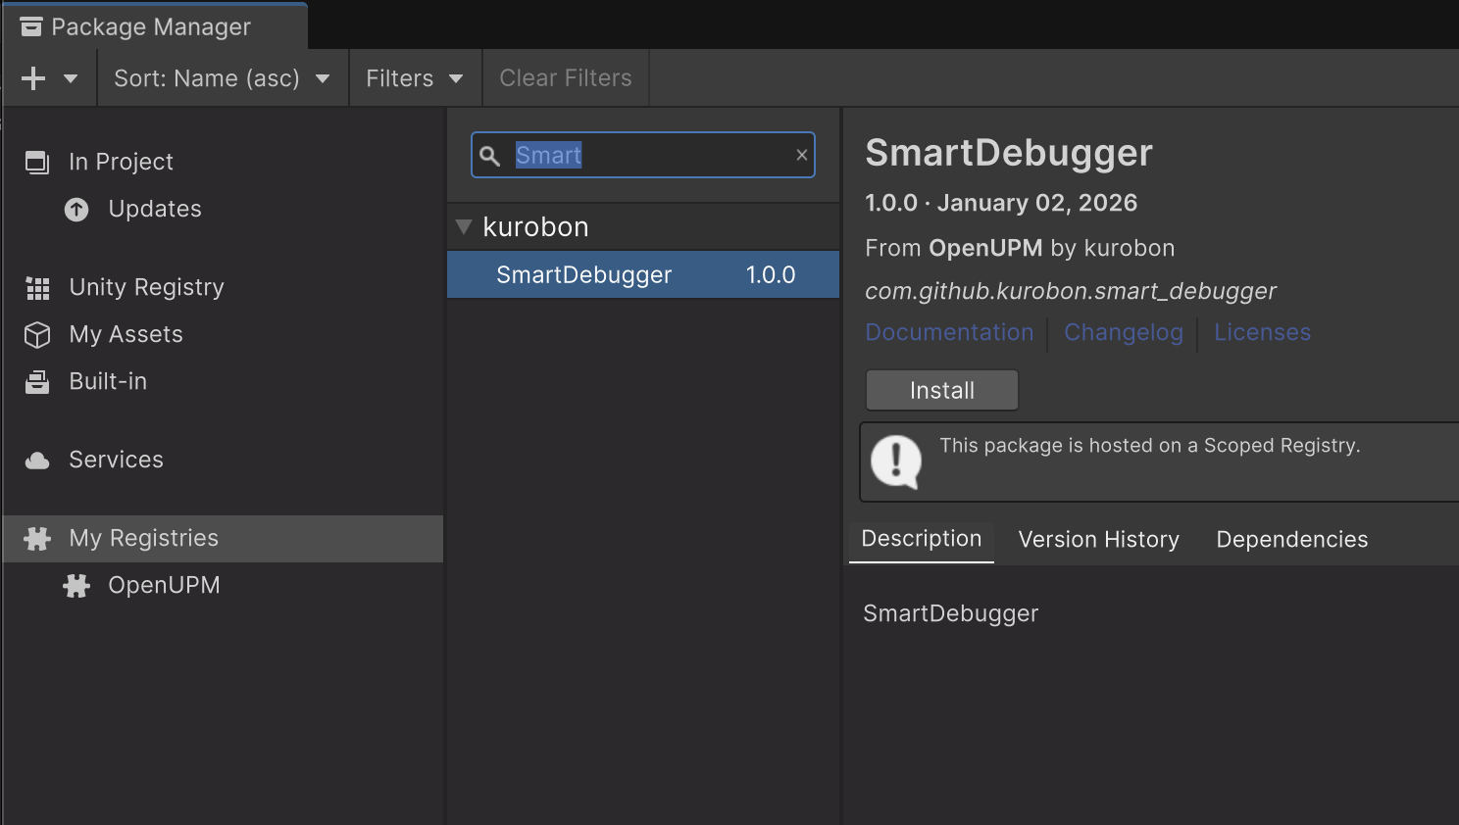
Task: Select My Registries in sidebar
Action: point(223,538)
